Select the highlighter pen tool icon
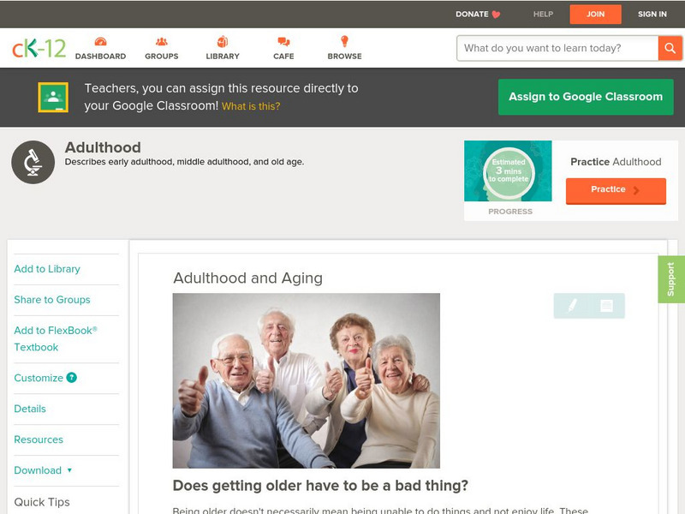685x514 pixels. point(572,305)
